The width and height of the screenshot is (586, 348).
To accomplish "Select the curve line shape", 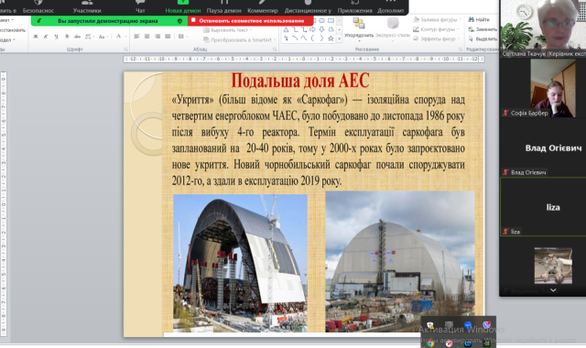I will 304,38.
